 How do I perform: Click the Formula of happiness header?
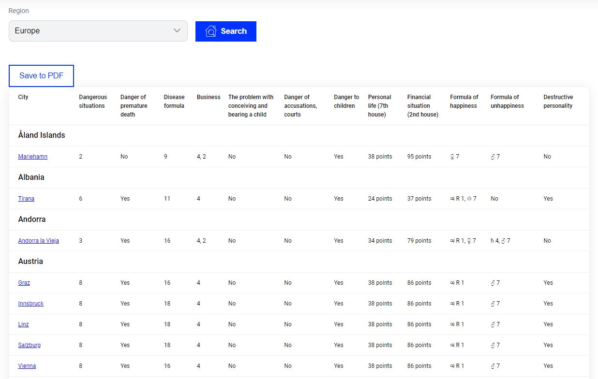click(463, 102)
